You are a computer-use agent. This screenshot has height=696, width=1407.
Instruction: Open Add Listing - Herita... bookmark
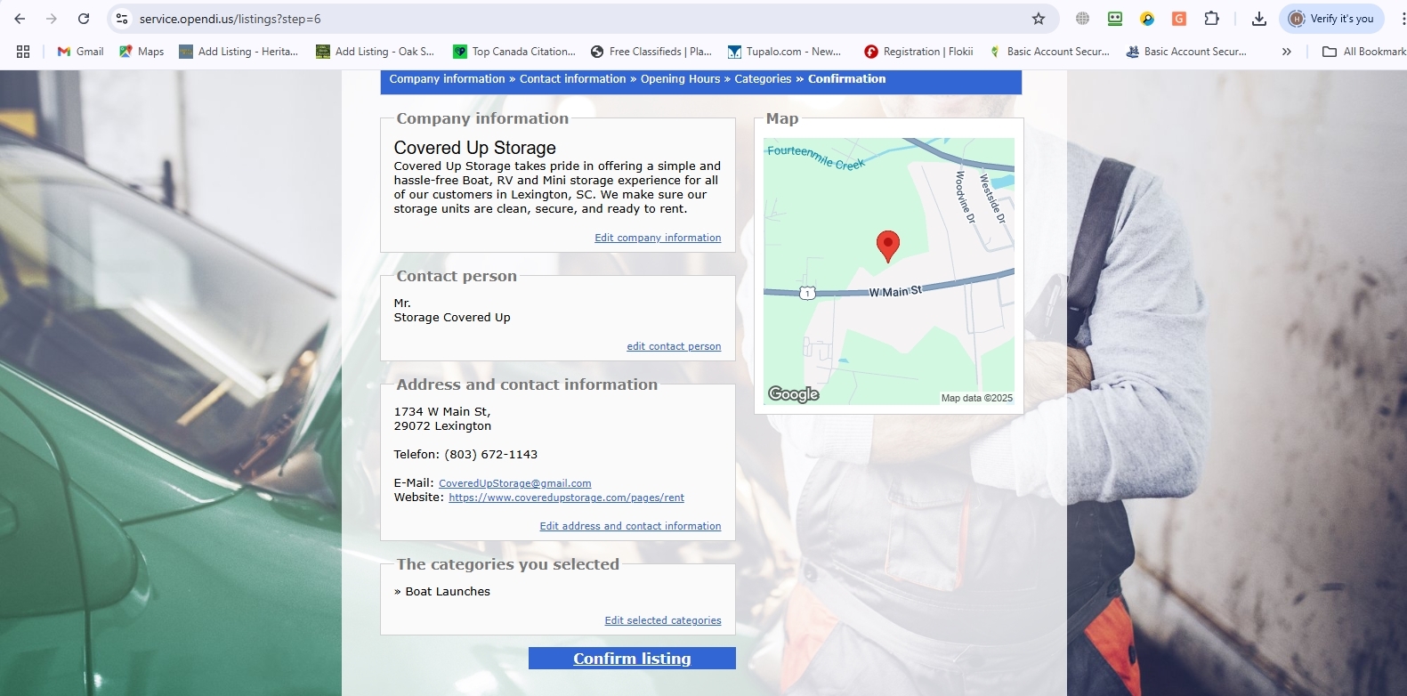click(239, 52)
